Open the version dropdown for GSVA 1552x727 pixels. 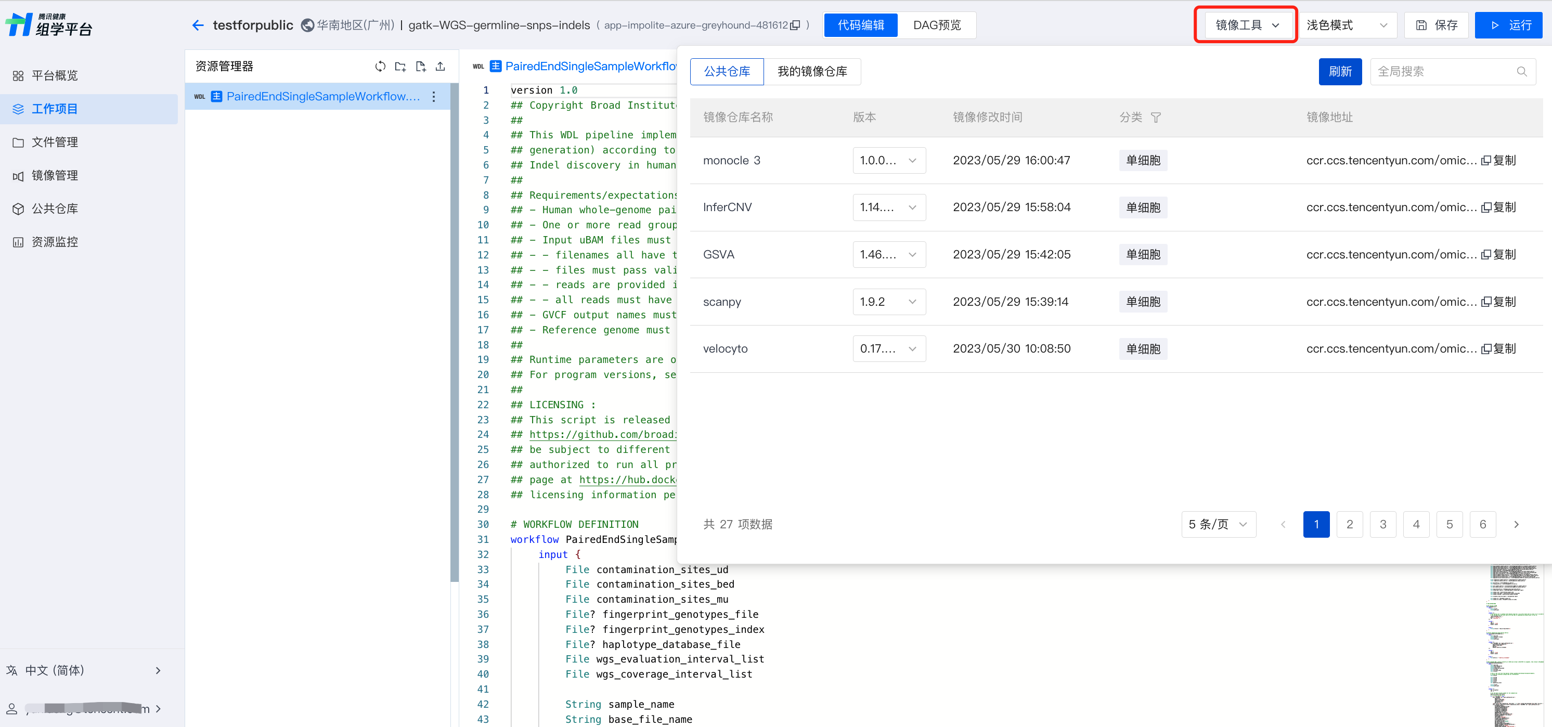click(889, 254)
